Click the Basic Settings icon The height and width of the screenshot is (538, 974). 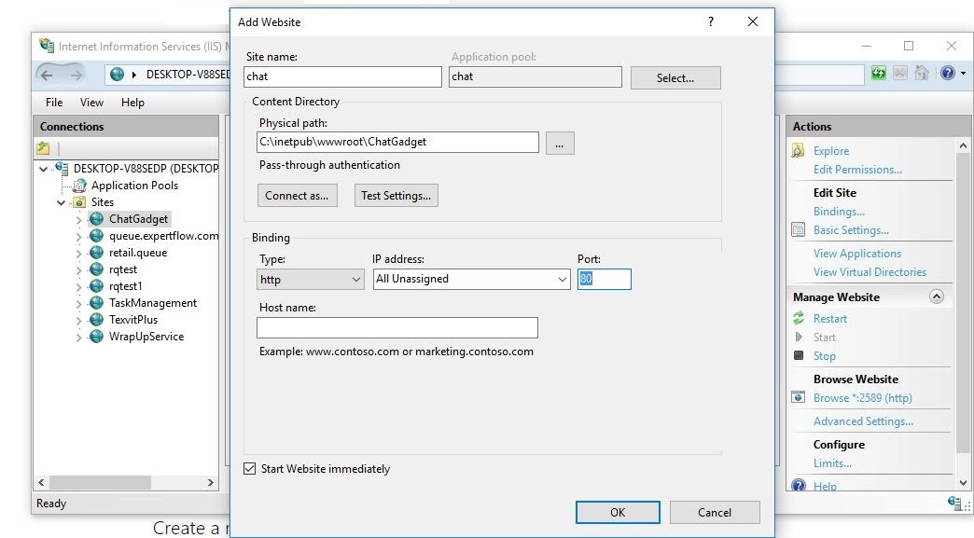pyautogui.click(x=798, y=230)
